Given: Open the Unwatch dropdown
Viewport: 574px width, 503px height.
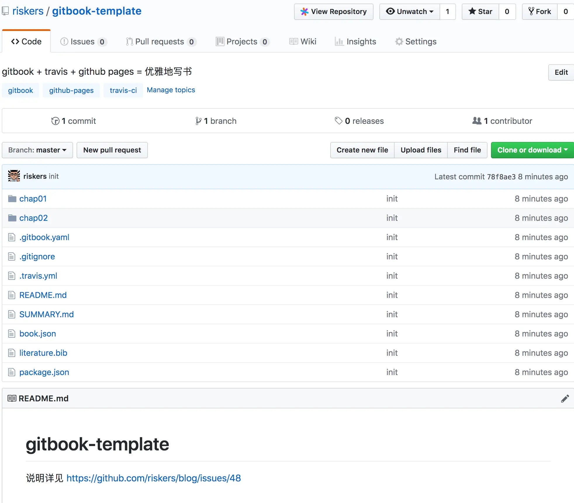Looking at the screenshot, I should coord(409,12).
